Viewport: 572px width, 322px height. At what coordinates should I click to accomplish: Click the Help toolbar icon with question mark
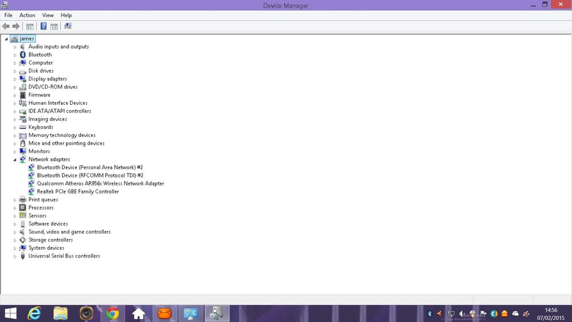[x=44, y=26]
